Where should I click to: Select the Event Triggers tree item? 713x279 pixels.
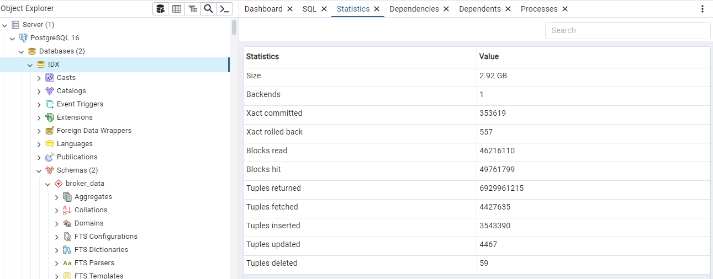click(80, 104)
